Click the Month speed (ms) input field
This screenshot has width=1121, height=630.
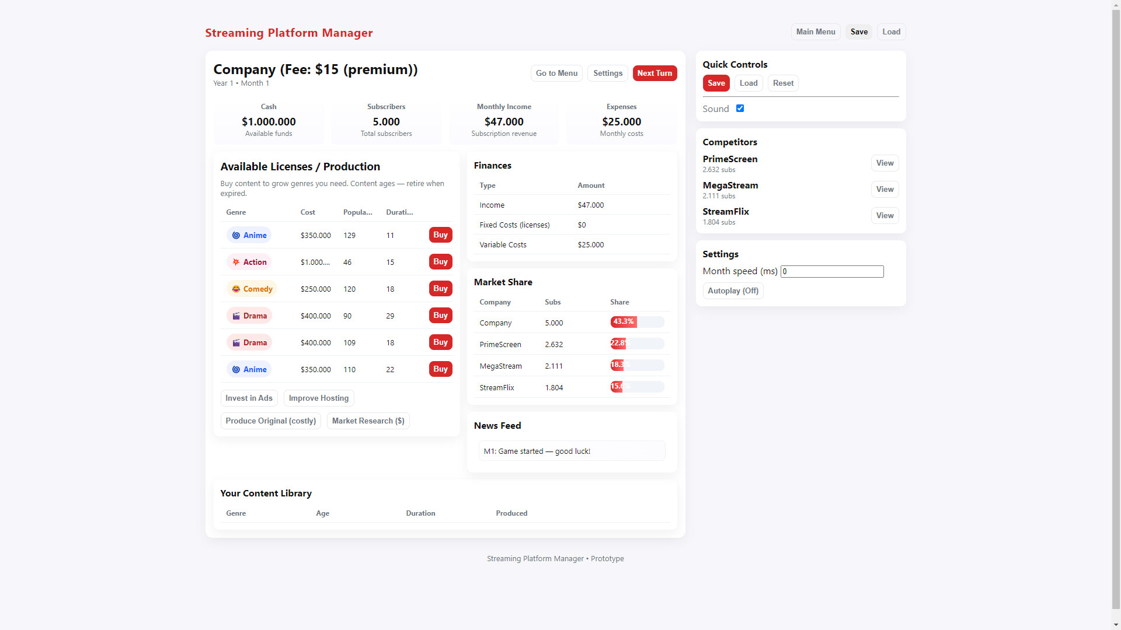[x=831, y=271]
